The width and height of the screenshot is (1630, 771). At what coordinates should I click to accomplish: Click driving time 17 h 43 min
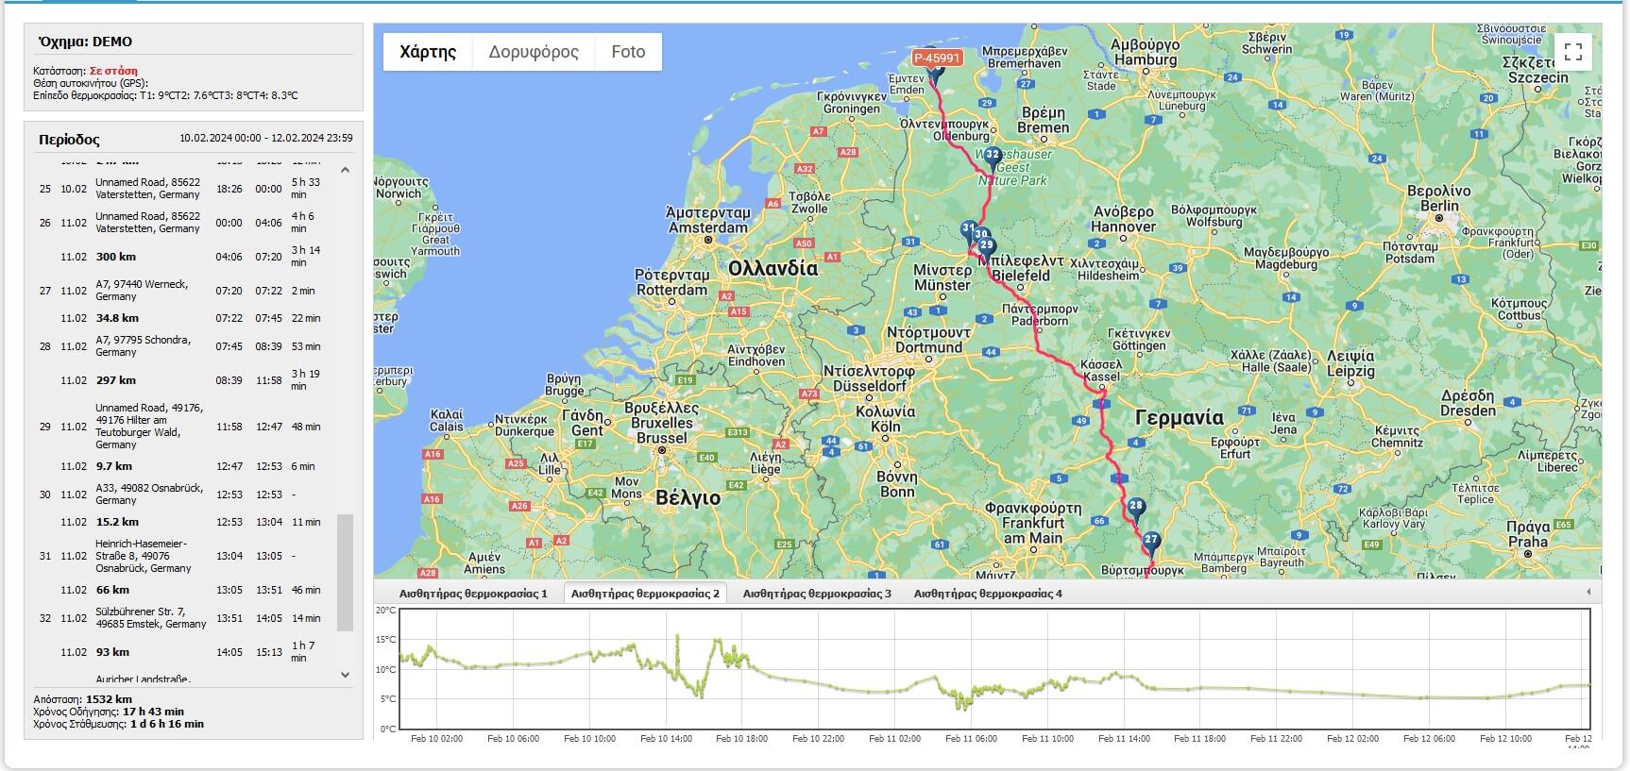pyautogui.click(x=153, y=712)
